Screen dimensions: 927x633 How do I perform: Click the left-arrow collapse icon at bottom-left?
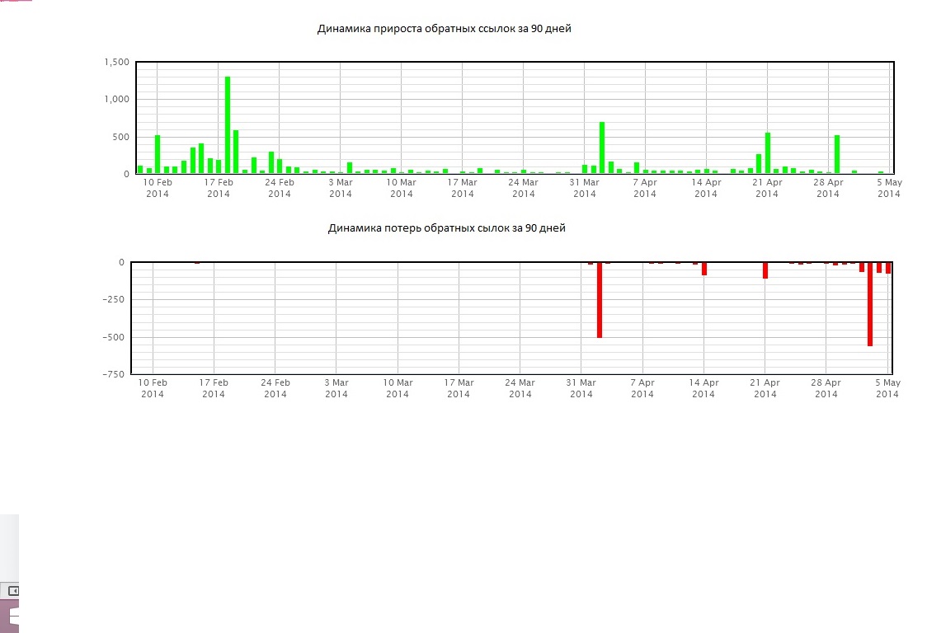(x=13, y=590)
